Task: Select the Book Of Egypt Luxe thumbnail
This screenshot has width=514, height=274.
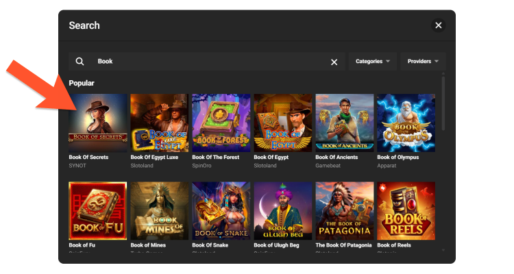Action: (160, 122)
